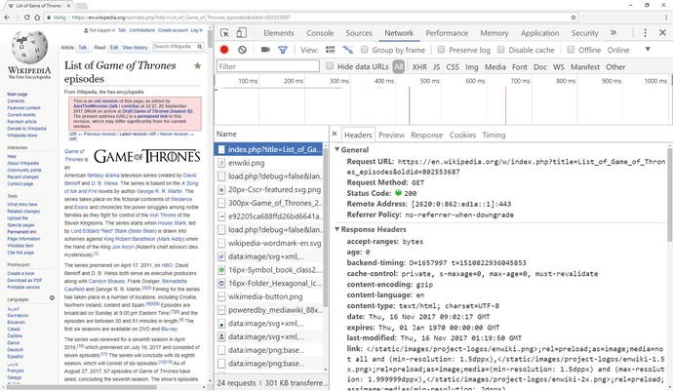Viewport: 673px width, 391px height.
Task: Switch to the Preview tab of the request
Action: [391, 135]
